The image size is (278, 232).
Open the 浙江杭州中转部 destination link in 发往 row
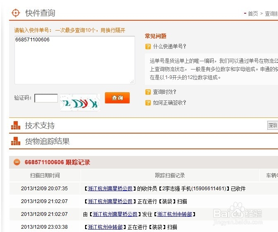(x=175, y=214)
